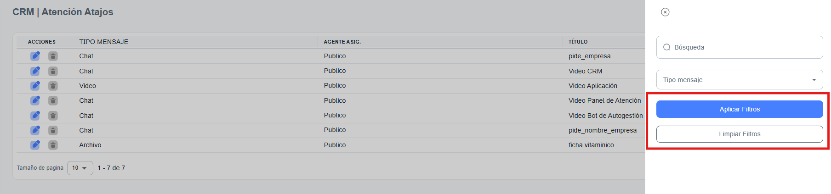Delete the ficha vitaminico shortcut
This screenshot has height=194, width=831.
53,145
